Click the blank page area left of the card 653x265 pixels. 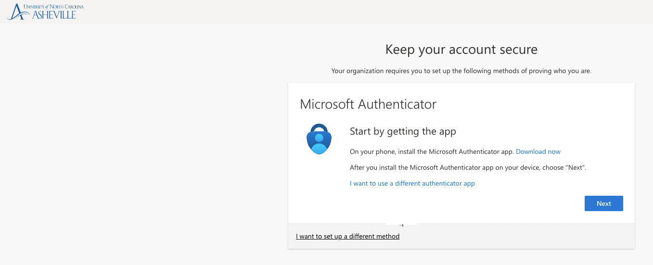click(144, 144)
